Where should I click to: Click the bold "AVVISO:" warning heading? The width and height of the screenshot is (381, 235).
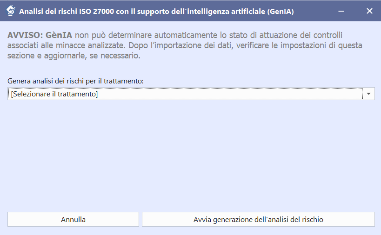[25, 35]
